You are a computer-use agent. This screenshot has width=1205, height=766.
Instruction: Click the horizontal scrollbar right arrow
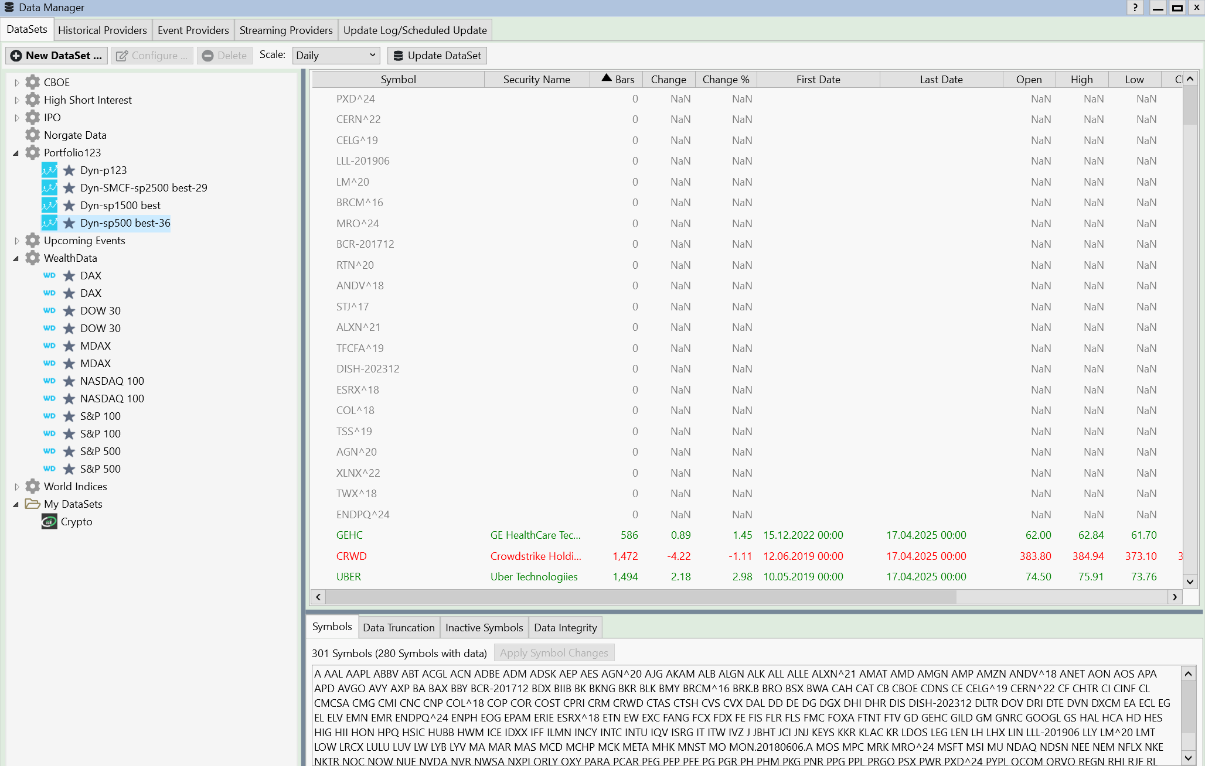(1174, 597)
